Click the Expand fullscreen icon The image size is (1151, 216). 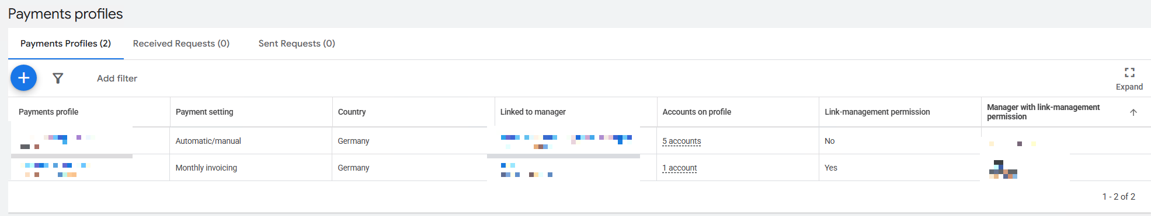(1129, 73)
